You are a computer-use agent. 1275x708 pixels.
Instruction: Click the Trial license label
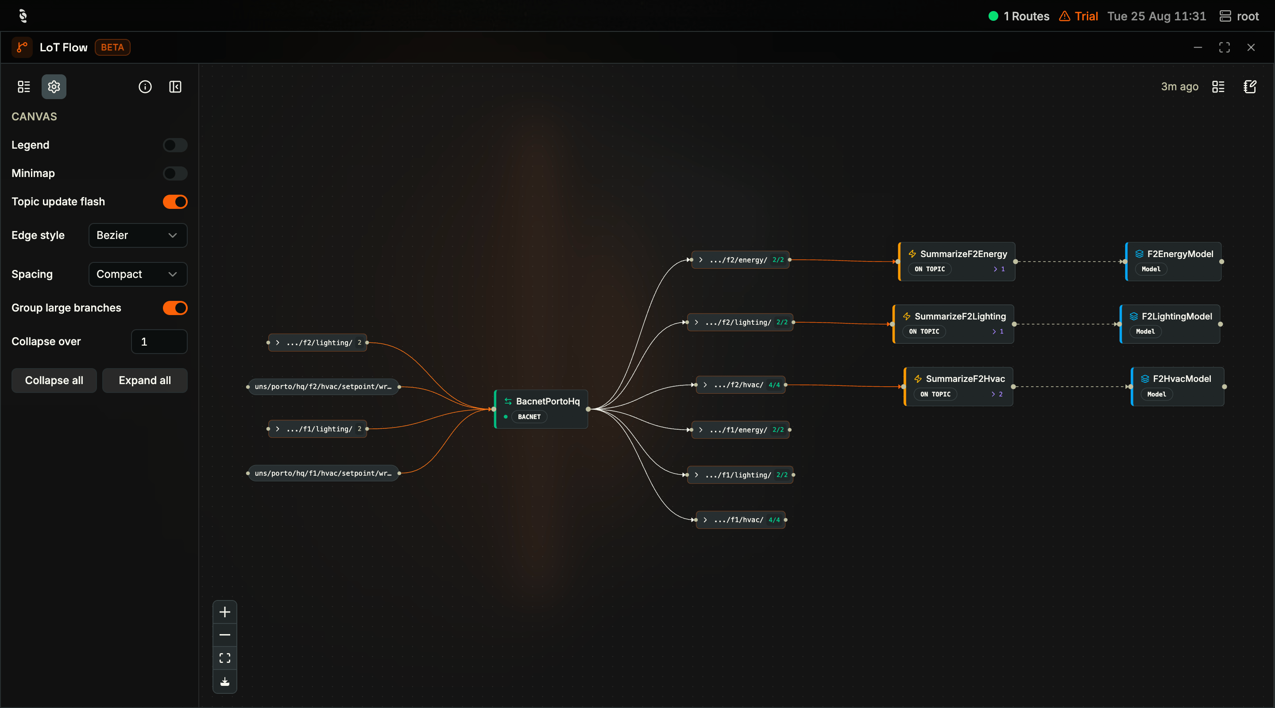(1086, 16)
